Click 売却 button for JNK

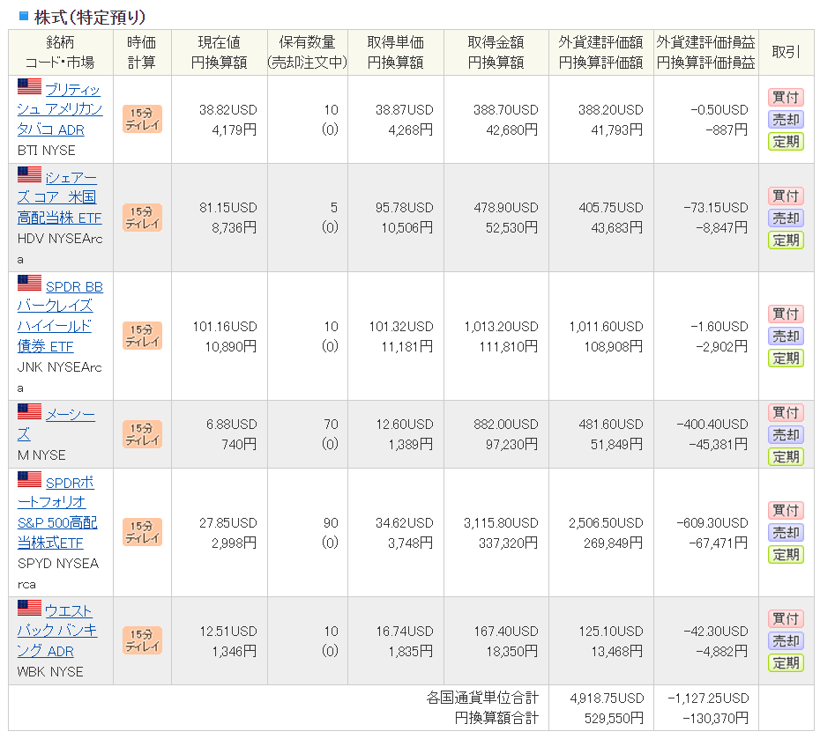(x=786, y=336)
